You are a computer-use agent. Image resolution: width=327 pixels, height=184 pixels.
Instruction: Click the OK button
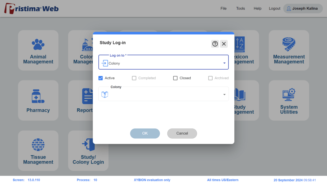pyautogui.click(x=145, y=133)
